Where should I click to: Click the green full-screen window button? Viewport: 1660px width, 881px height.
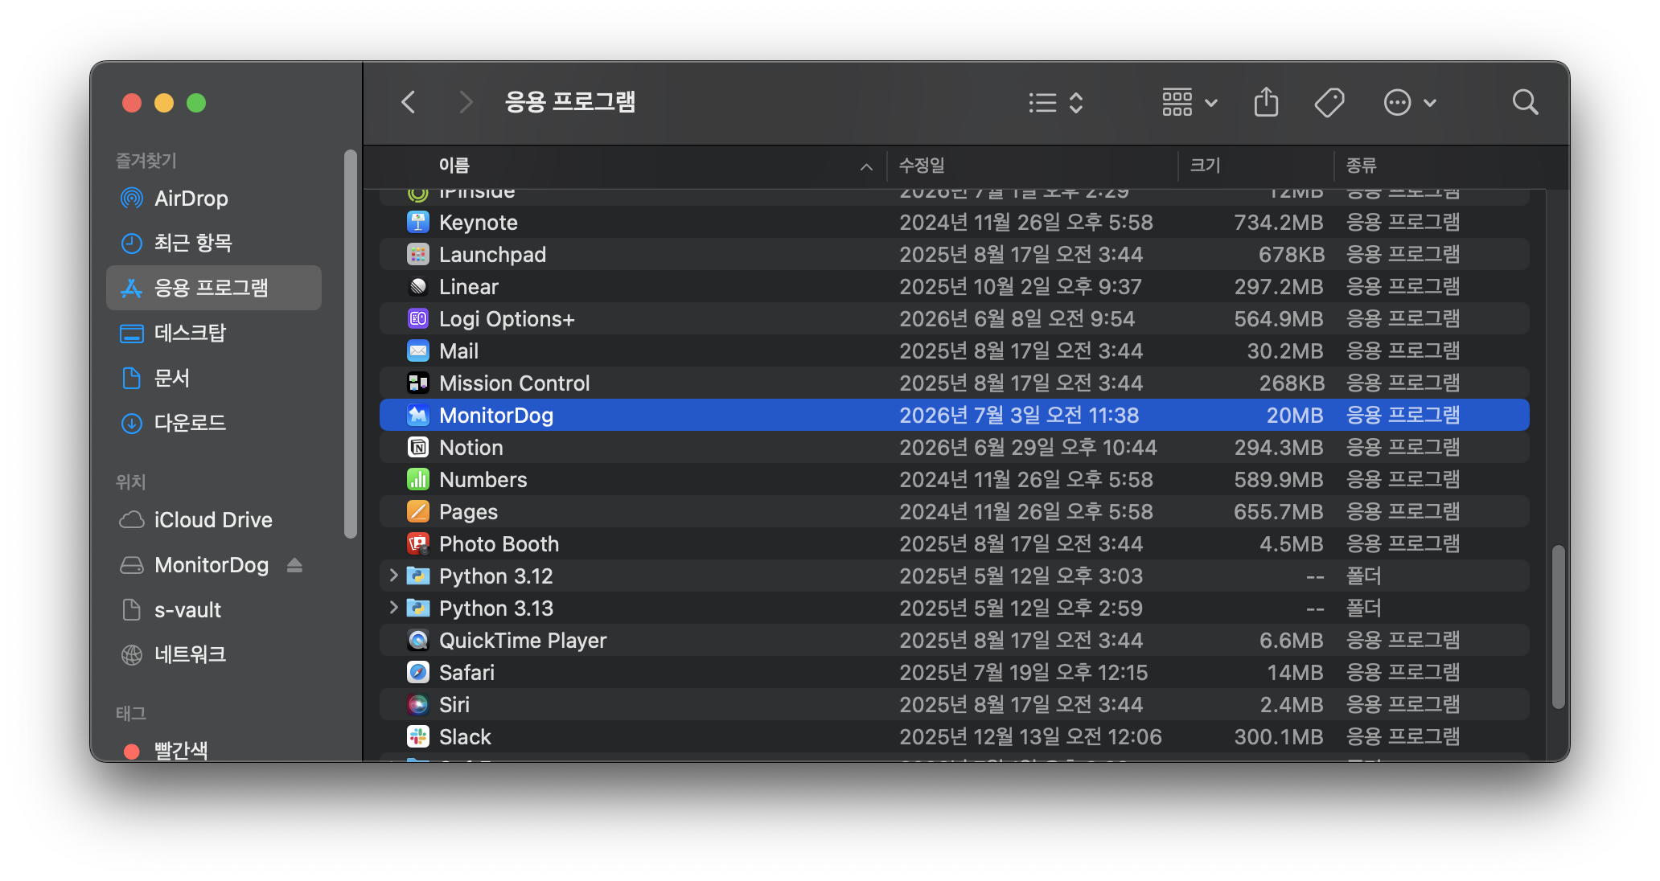coord(196,103)
